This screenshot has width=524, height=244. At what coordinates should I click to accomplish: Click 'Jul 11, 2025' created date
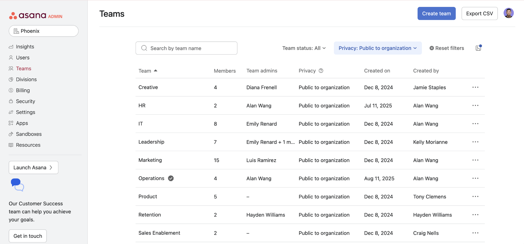click(378, 105)
